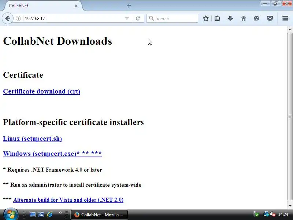Expand the quick launch overflow chevron
293x220 pixels.
point(60,213)
